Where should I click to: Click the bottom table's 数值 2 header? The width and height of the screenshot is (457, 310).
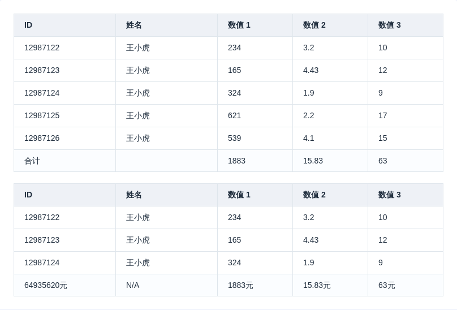(314, 195)
